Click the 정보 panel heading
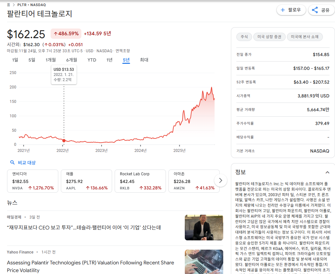Screen dimensions: 335x274 [240, 172]
